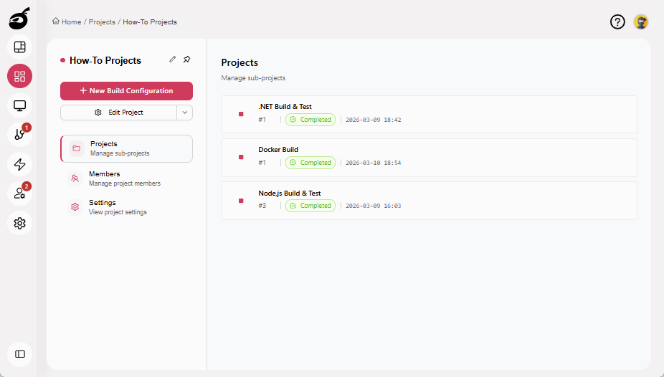The width and height of the screenshot is (664, 377).
Task: Click the gear icon next to Settings item
Action: [75, 207]
